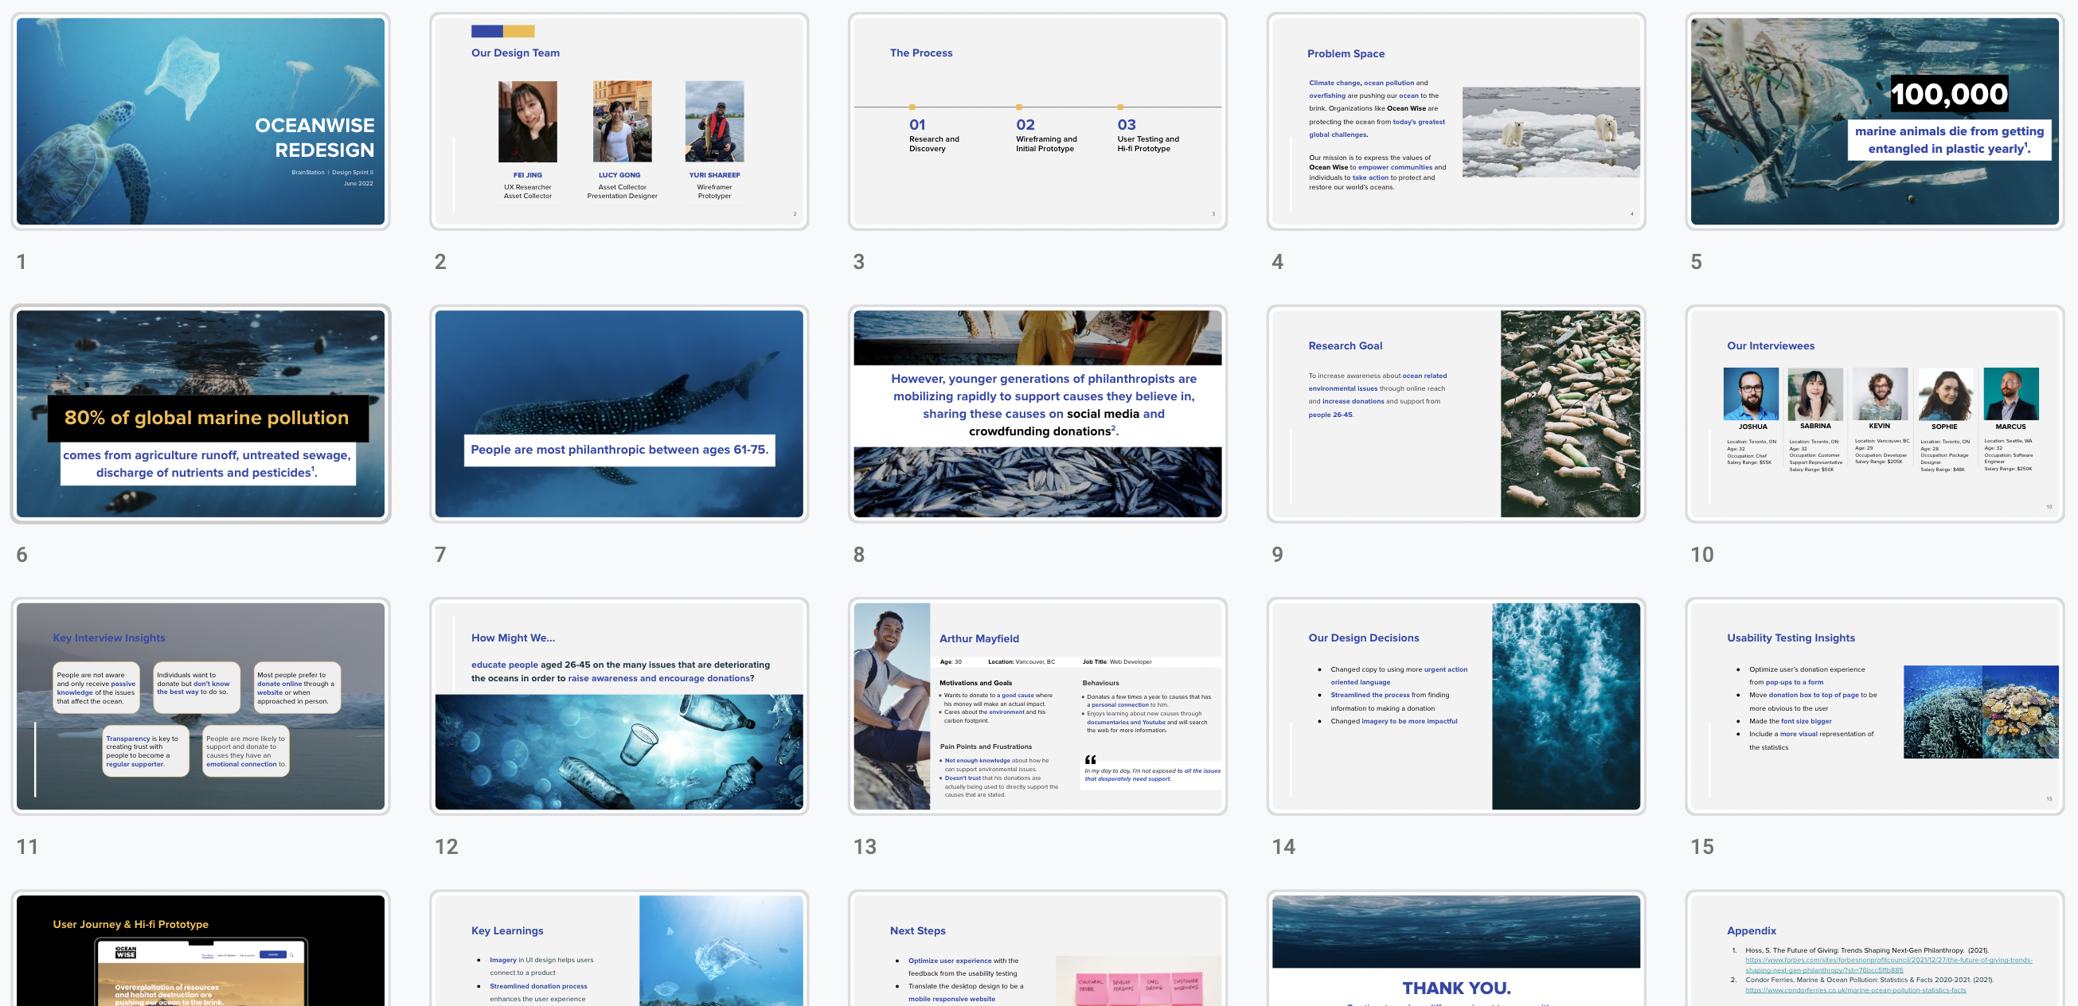The height and width of the screenshot is (1006, 2078).
Task: Click Kevin's portrait on the Interviewees slide
Action: coord(1880,393)
